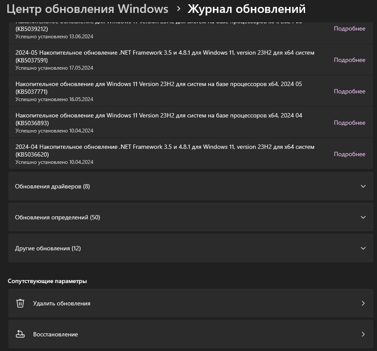The height and width of the screenshot is (351, 377).
Task: Click the recovery icon beside Восстановление
Action: 20,334
